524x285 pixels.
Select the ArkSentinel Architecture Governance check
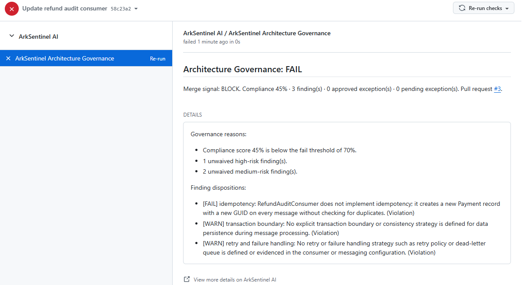point(86,58)
